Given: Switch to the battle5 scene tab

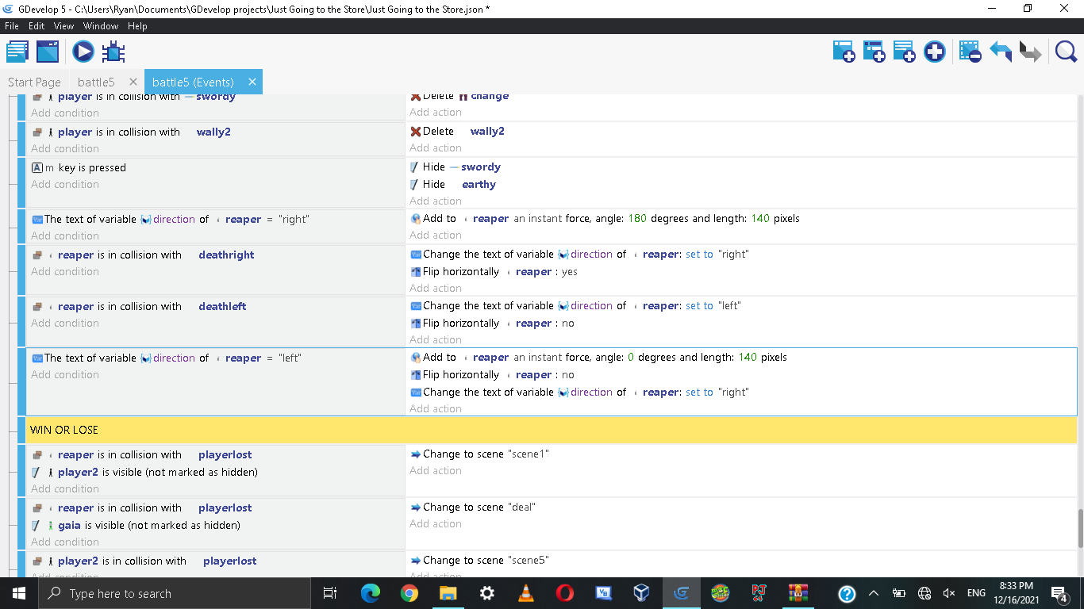Looking at the screenshot, I should click(x=96, y=82).
